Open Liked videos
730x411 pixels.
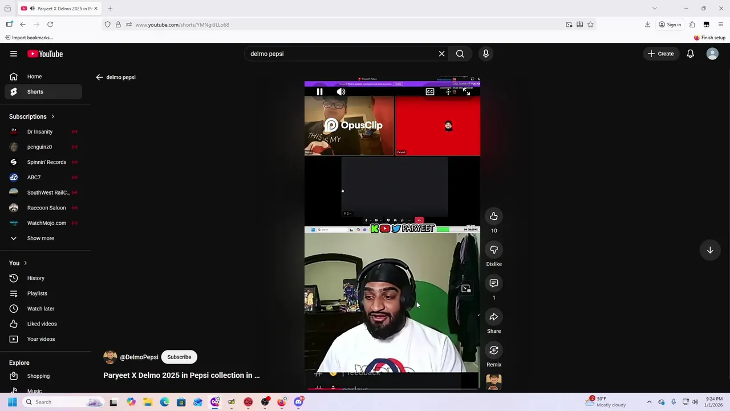(x=43, y=324)
